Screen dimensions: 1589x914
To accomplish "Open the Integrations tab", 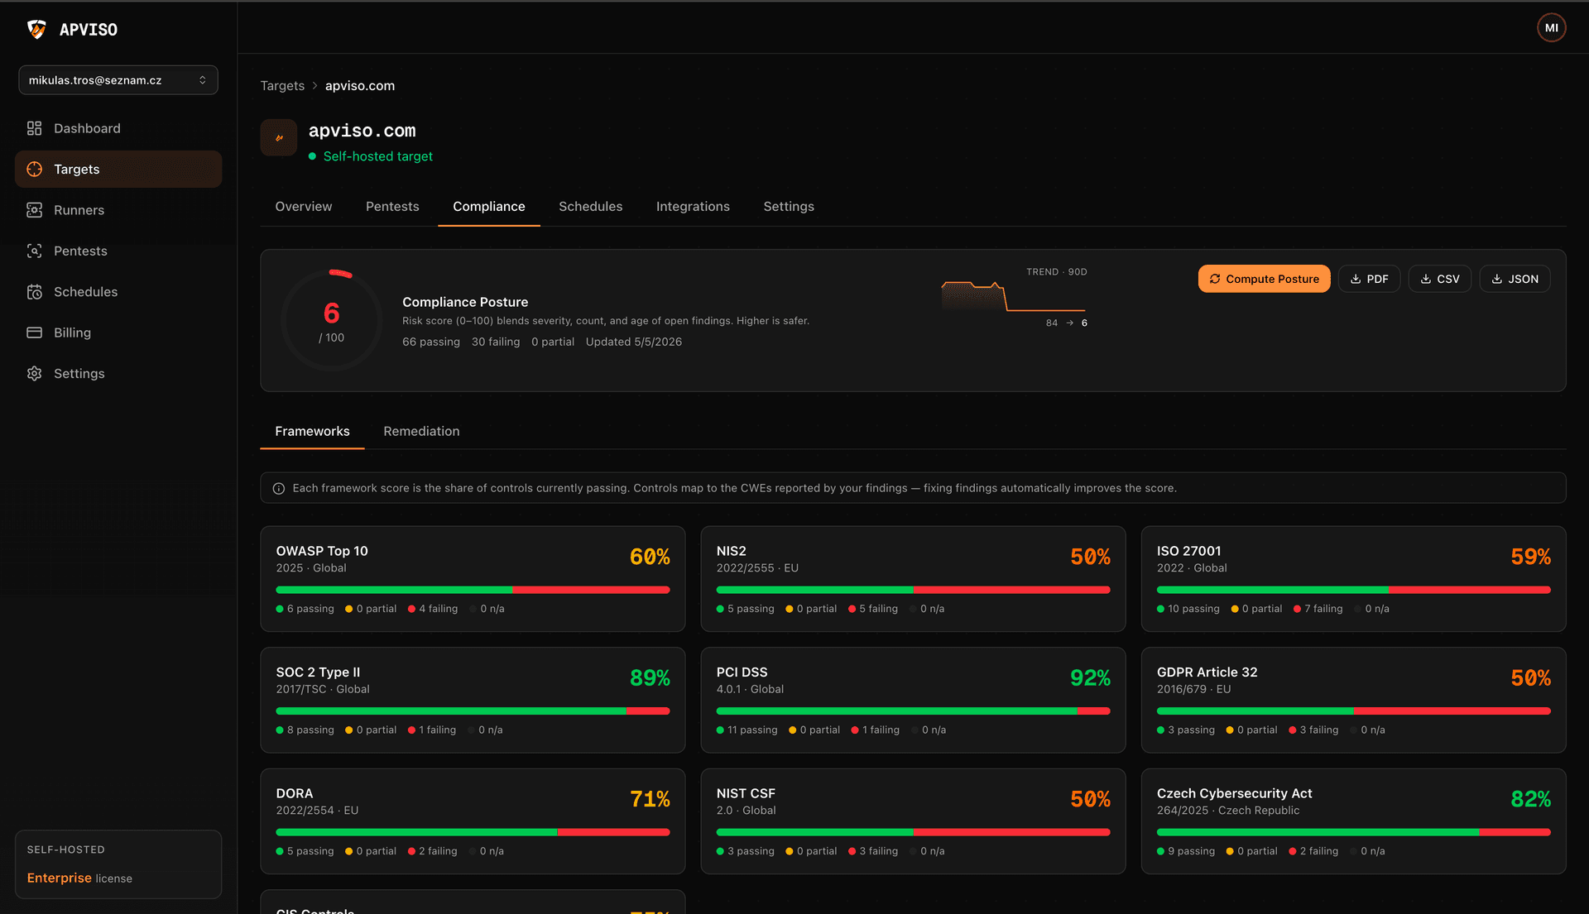I will (693, 207).
